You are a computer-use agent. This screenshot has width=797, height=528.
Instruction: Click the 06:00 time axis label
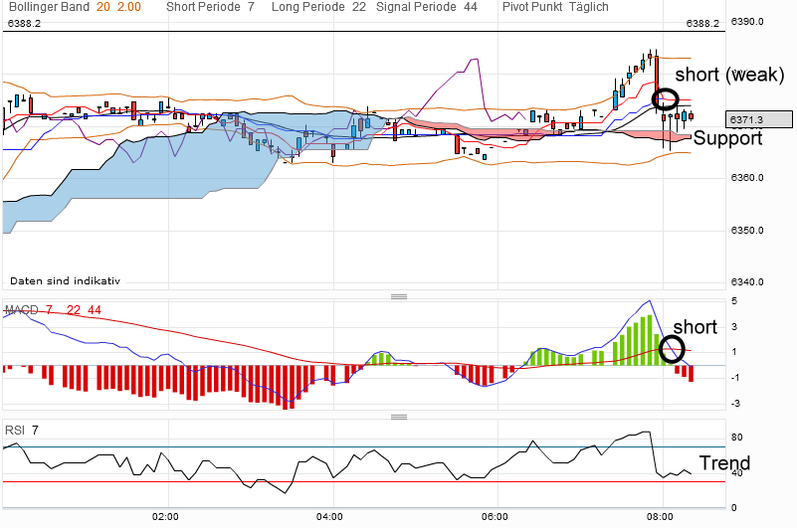click(495, 517)
